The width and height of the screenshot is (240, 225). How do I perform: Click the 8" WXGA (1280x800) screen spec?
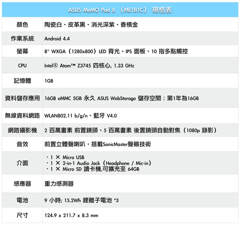(x=116, y=51)
